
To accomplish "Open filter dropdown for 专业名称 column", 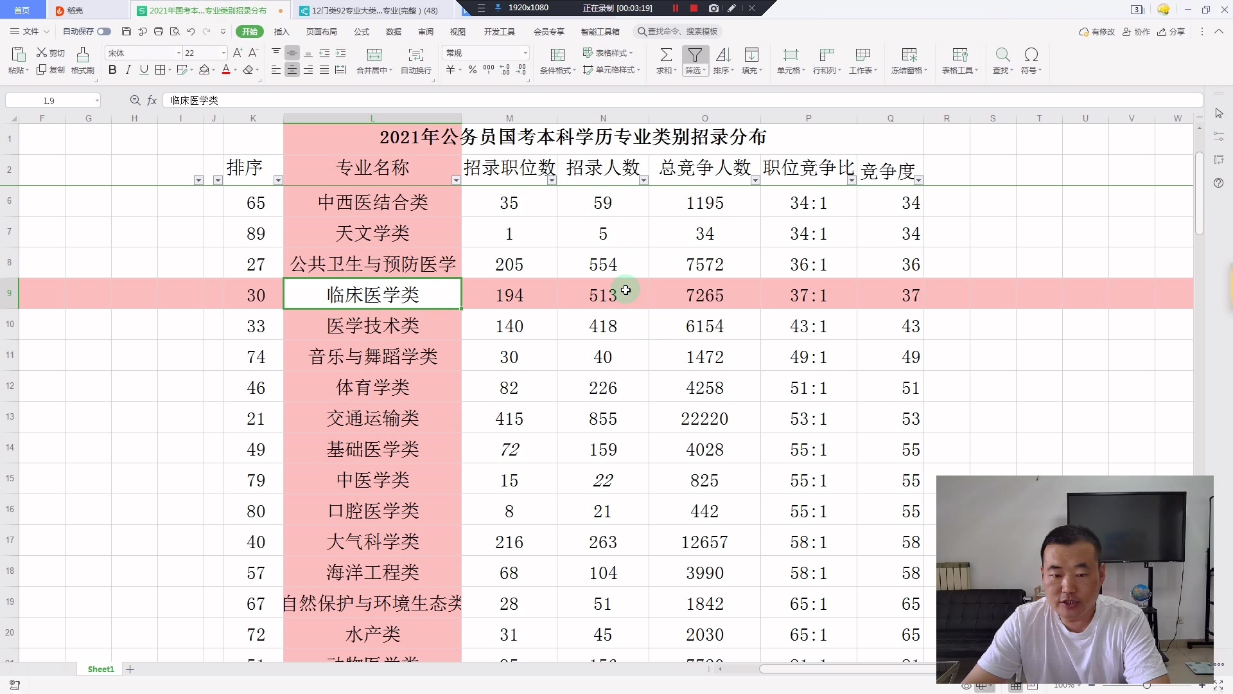I will tap(456, 181).
